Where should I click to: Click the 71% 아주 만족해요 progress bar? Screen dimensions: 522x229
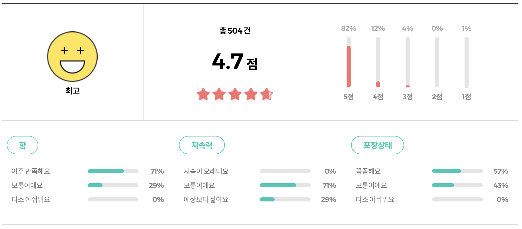pyautogui.click(x=113, y=171)
